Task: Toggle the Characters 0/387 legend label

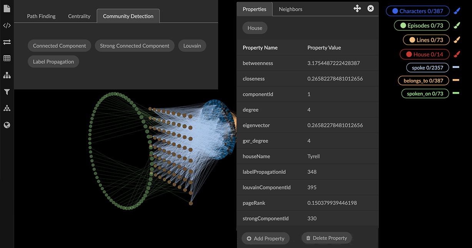Action: [x=417, y=11]
